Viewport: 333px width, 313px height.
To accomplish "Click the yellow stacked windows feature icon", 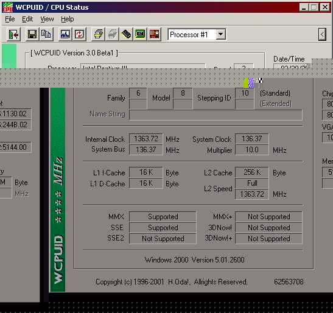I will coord(99,34).
